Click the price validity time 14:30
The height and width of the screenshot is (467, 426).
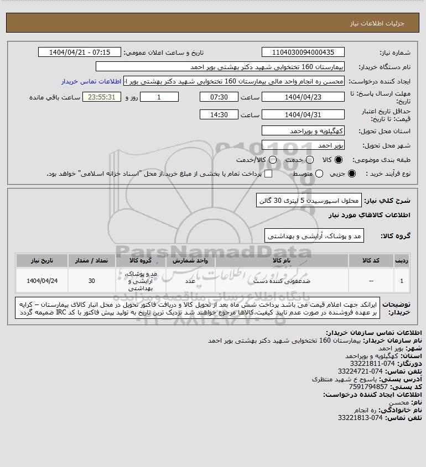coord(219,114)
